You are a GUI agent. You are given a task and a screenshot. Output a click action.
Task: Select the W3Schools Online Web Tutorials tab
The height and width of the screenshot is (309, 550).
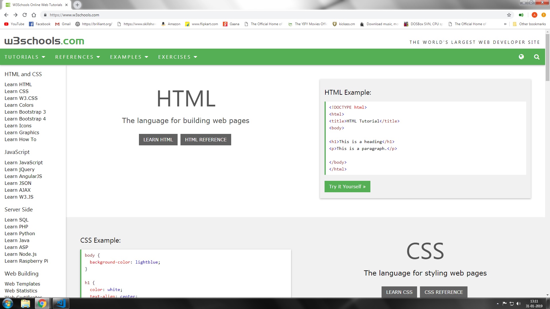(x=37, y=5)
